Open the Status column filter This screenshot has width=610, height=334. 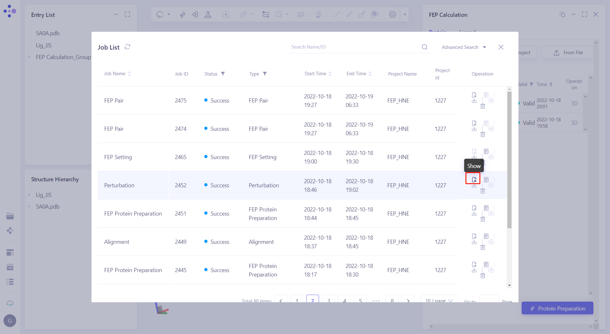[x=223, y=74]
